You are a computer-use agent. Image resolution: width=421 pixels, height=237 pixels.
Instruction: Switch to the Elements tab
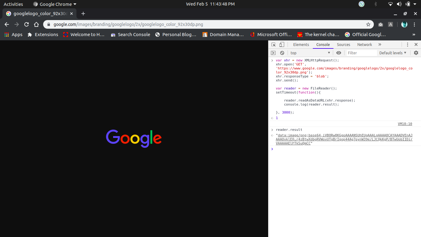(x=301, y=45)
